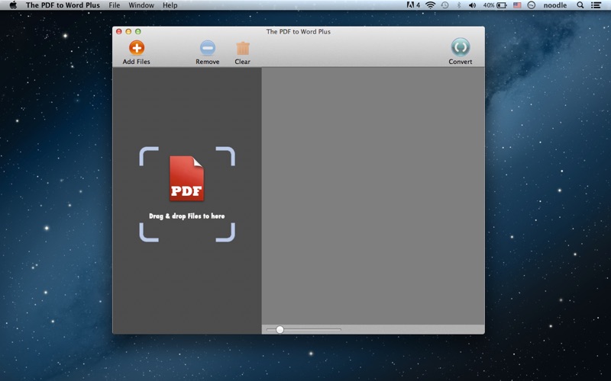611x381 pixels.
Task: Click the Bluetooth menu bar icon
Action: (459, 5)
